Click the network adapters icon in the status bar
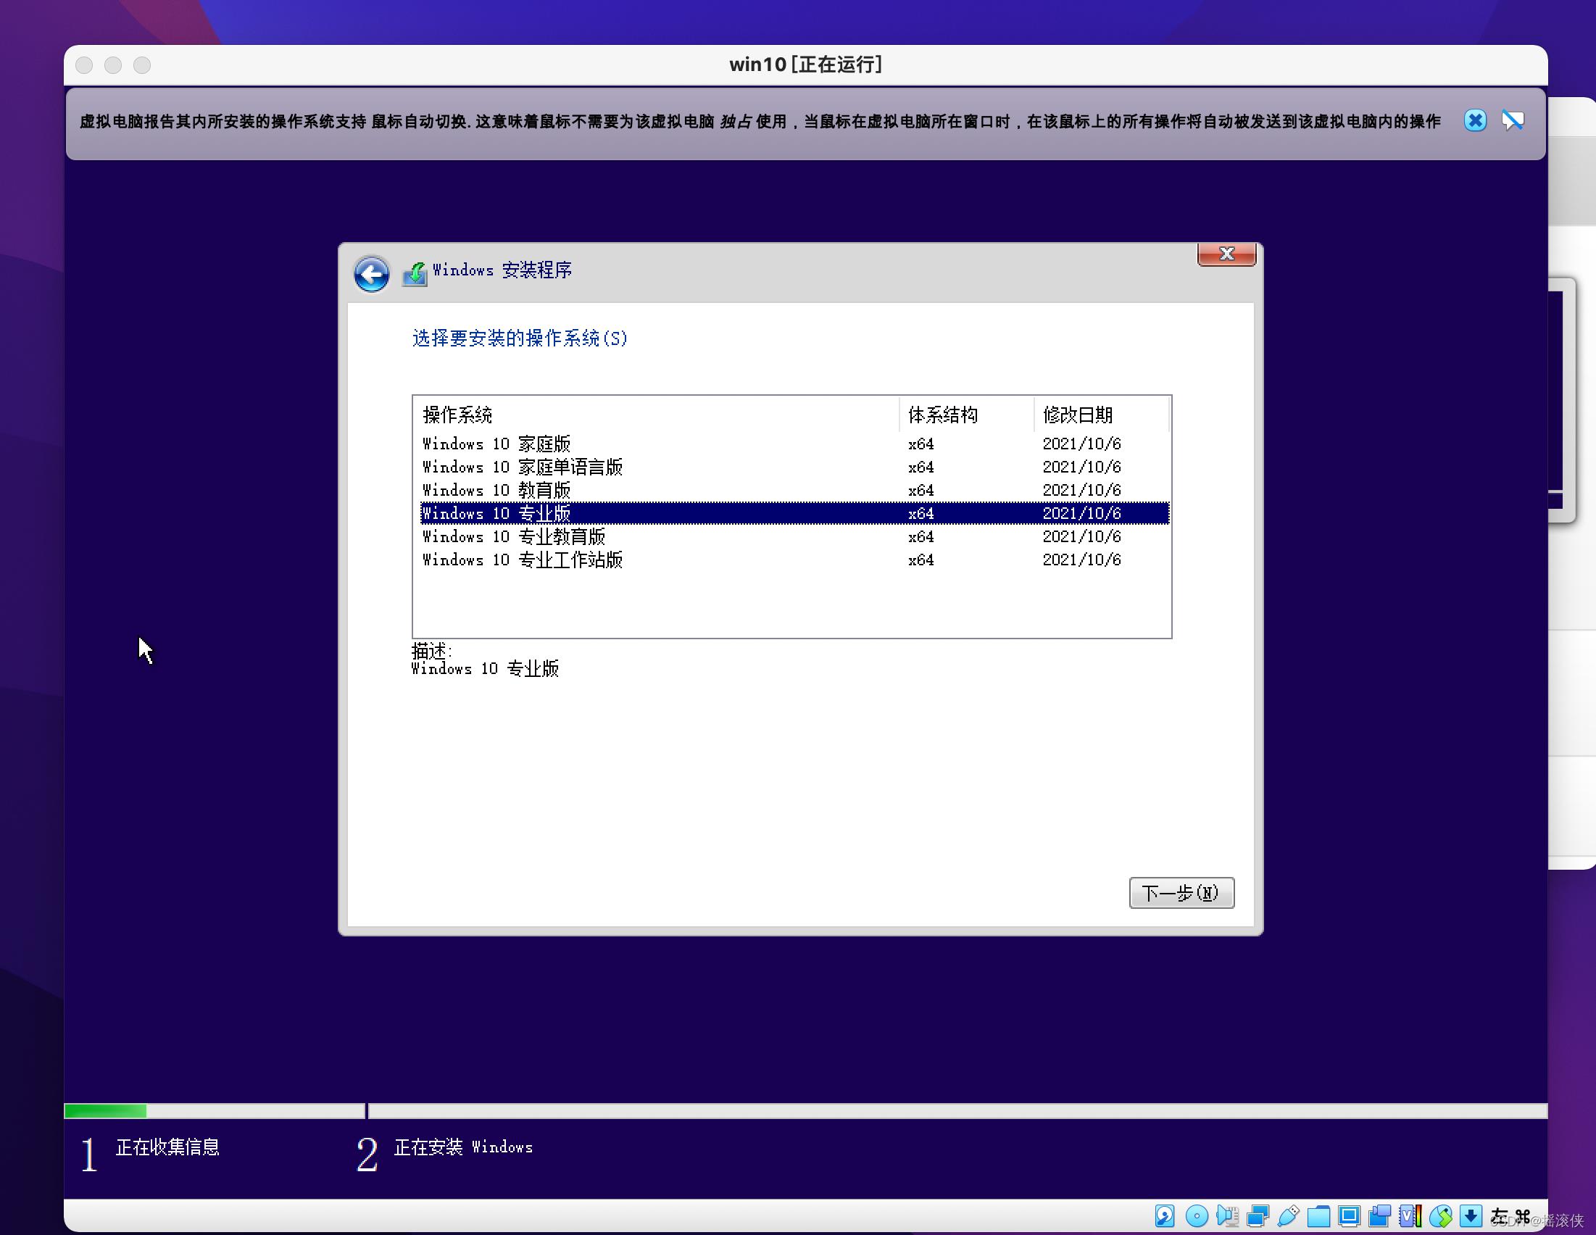This screenshot has height=1235, width=1596. tap(1258, 1216)
